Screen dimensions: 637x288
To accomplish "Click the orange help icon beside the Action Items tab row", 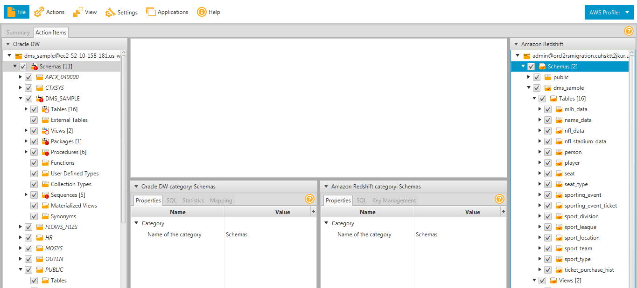I will pyautogui.click(x=629, y=31).
